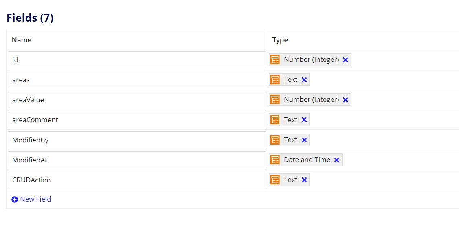The image size is (459, 252).
Task: Remove Text type from areaComment field
Action: 304,120
